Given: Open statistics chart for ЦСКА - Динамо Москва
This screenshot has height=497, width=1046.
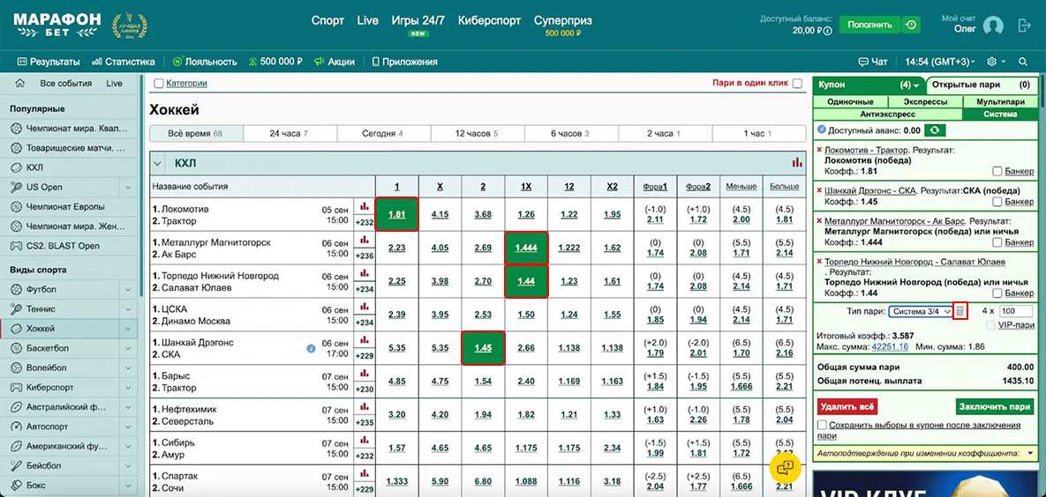Looking at the screenshot, I should click(365, 307).
